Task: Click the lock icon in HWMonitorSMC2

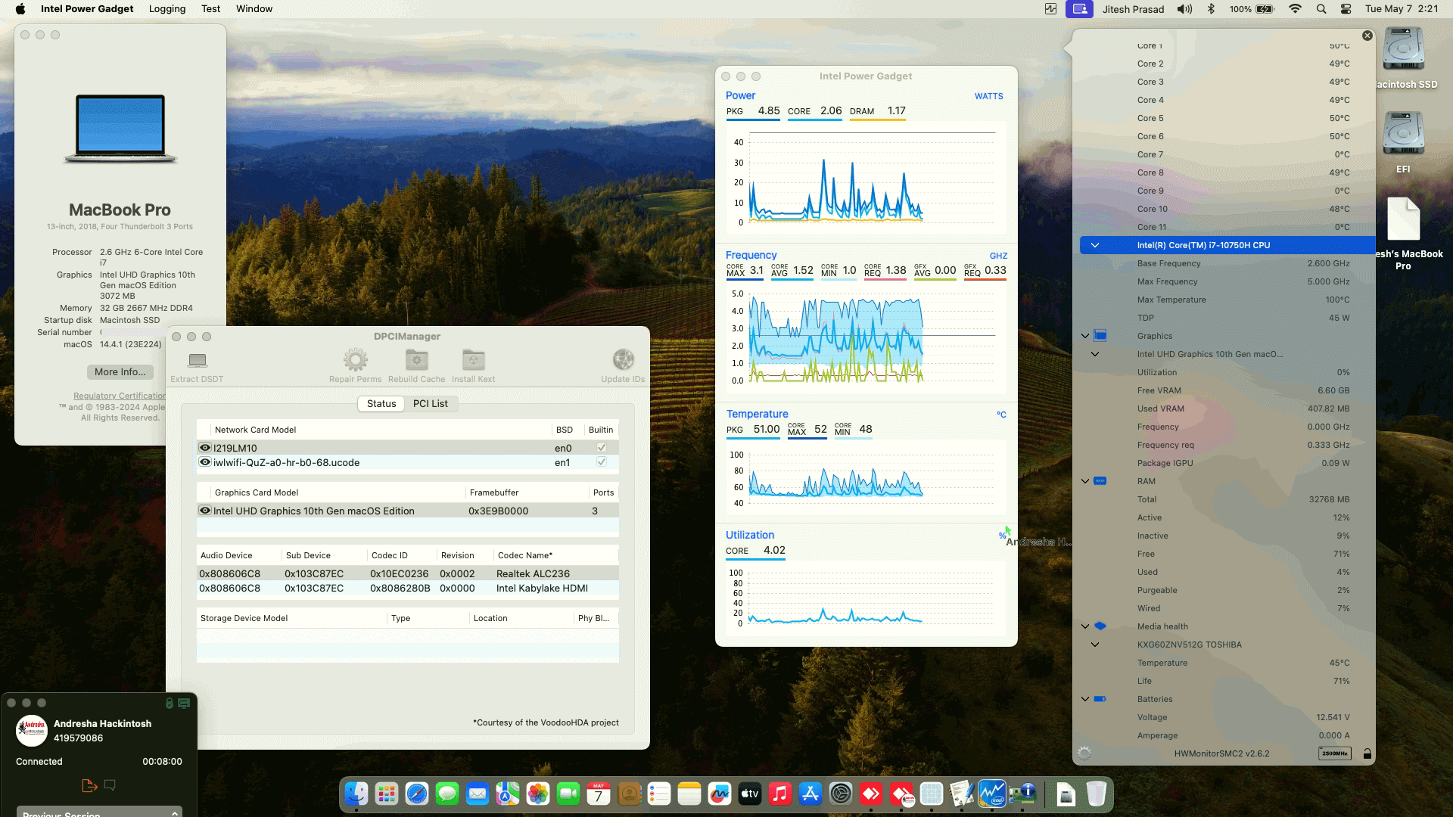Action: coord(1366,753)
